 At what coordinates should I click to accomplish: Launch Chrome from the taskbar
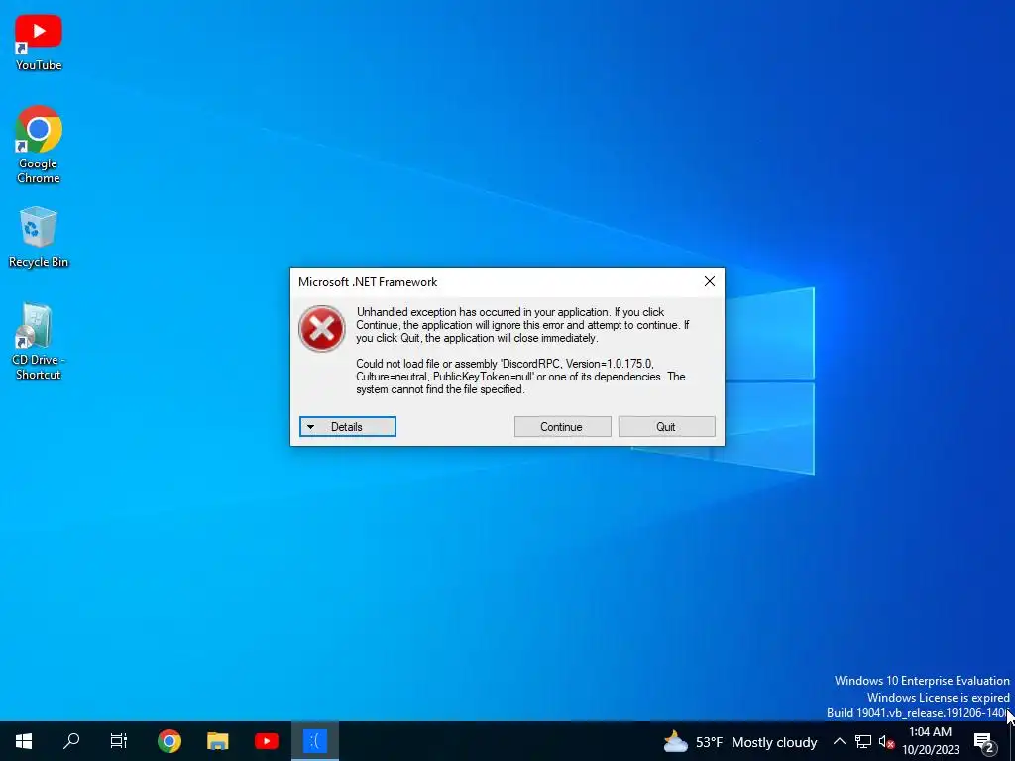point(169,741)
